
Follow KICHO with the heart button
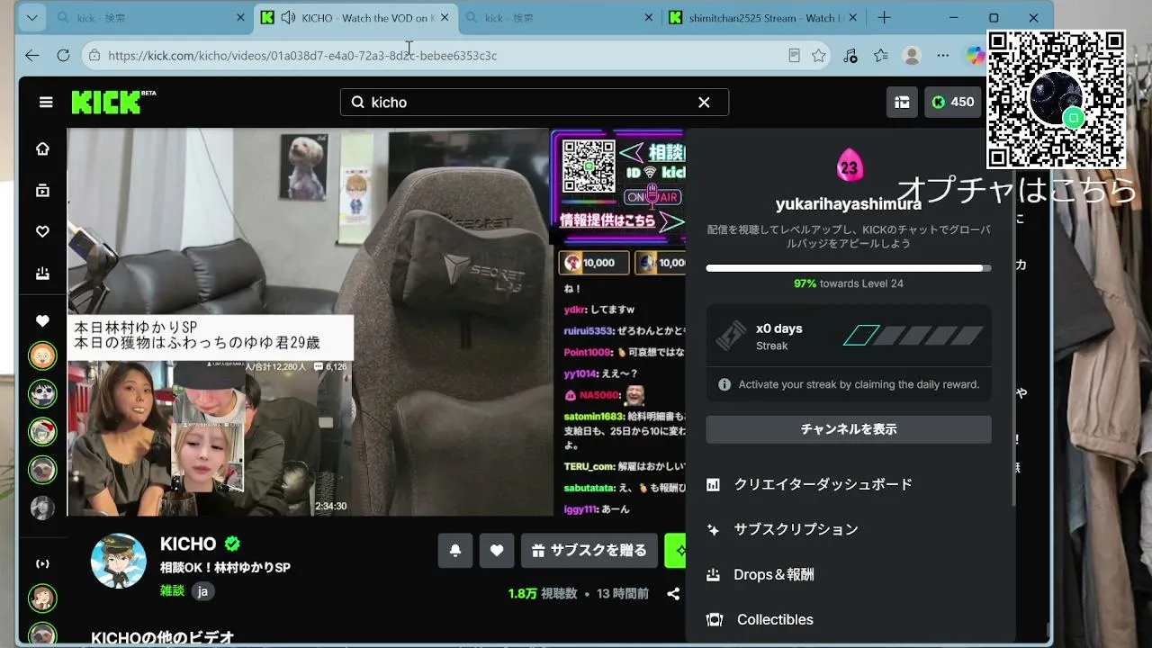click(497, 551)
